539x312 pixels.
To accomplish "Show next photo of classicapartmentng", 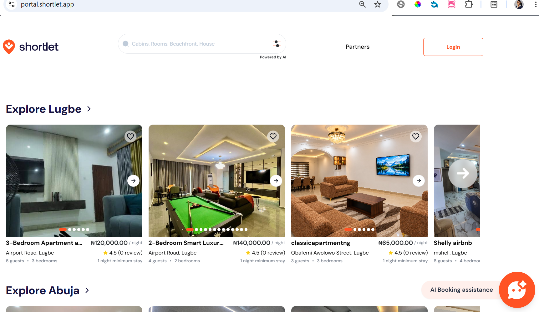I will click(419, 181).
